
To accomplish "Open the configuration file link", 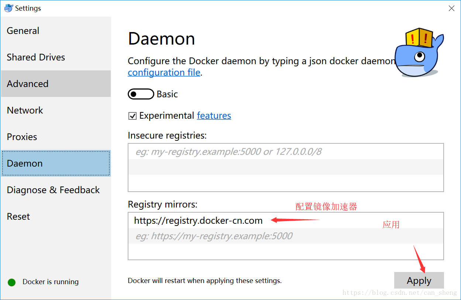I will [x=164, y=72].
